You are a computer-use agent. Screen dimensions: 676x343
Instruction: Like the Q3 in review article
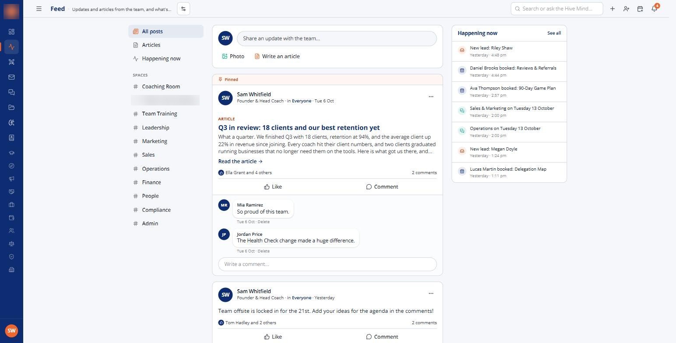pos(273,187)
